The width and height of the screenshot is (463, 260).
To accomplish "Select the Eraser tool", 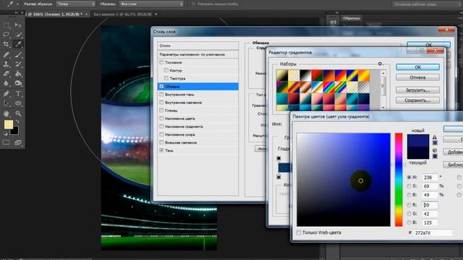I will point(7,74).
